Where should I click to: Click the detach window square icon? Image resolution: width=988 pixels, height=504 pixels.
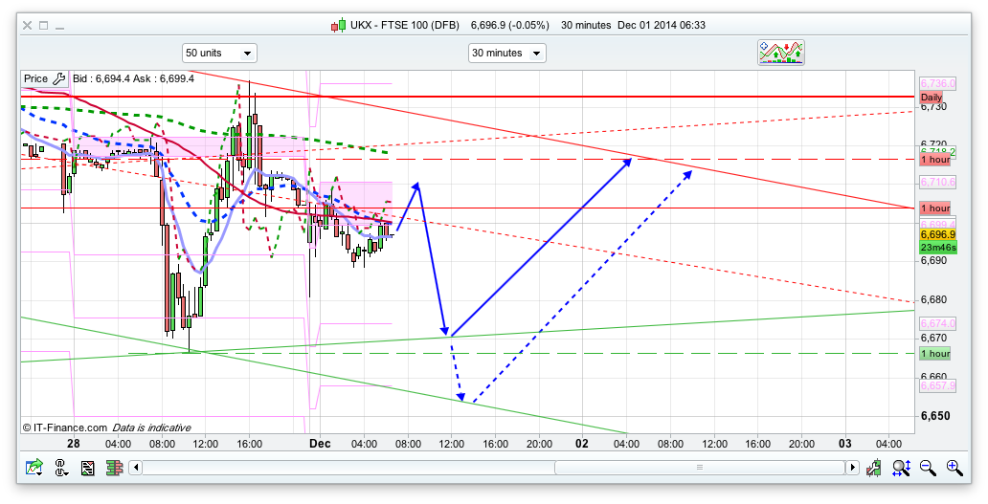(x=43, y=25)
